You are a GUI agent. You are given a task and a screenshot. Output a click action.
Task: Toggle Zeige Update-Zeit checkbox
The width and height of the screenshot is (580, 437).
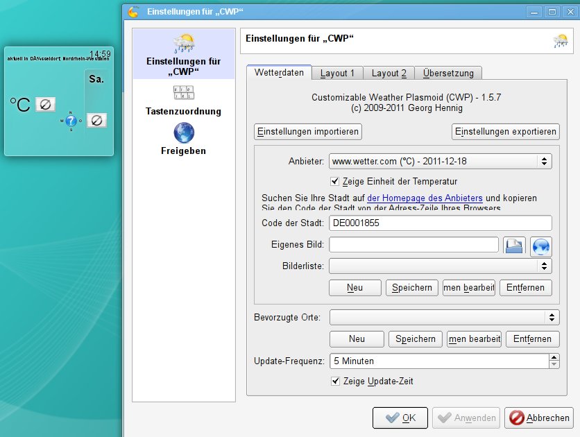point(335,382)
